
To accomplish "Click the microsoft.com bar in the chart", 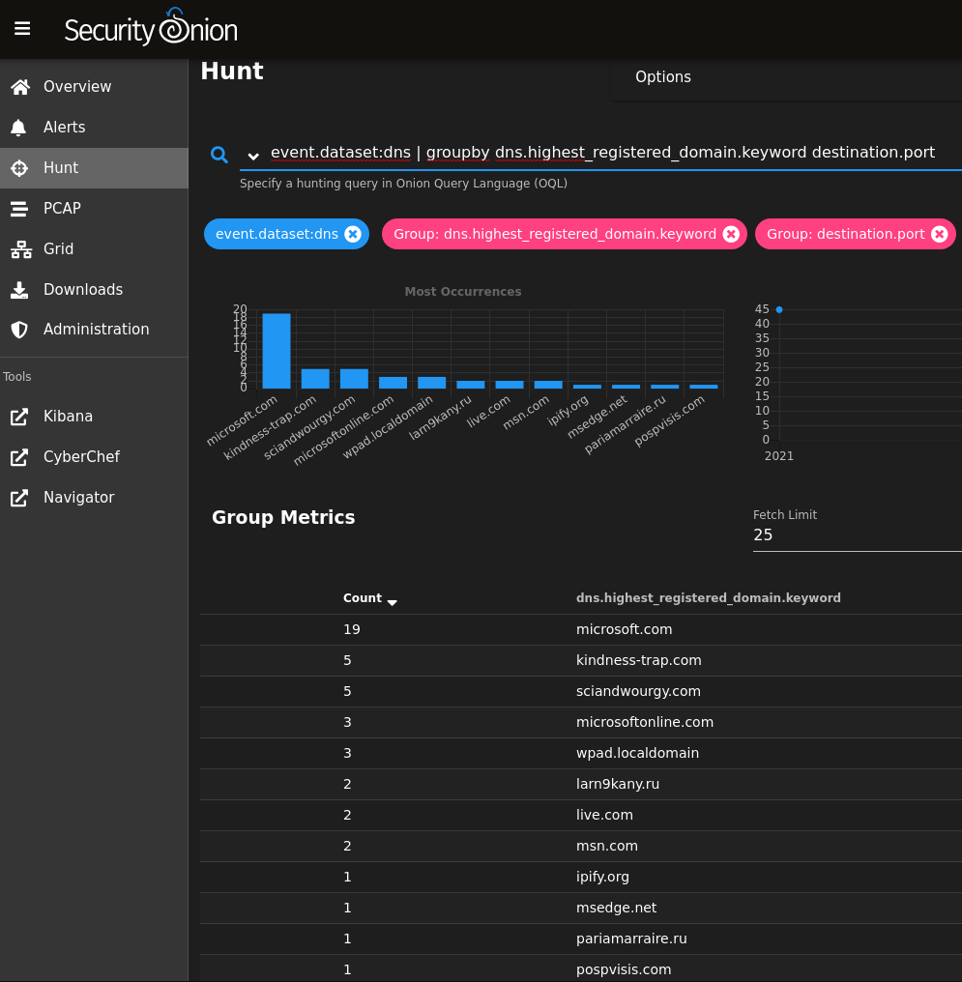I will [x=277, y=352].
